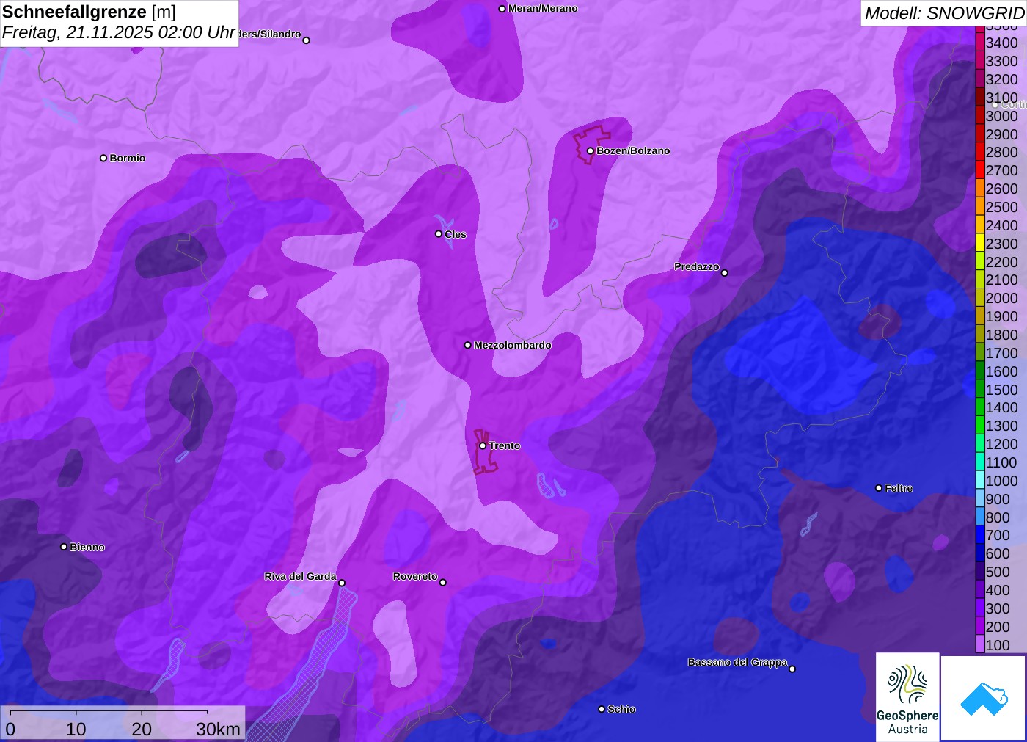The image size is (1027, 742).
Task: Click the Bienno city marker
Action: [64, 547]
